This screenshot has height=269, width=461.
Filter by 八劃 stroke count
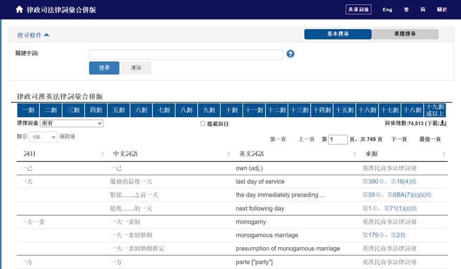pyautogui.click(x=187, y=110)
